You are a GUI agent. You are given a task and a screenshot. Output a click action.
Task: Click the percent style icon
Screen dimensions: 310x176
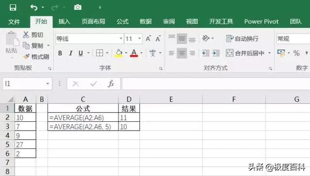pos(296,53)
